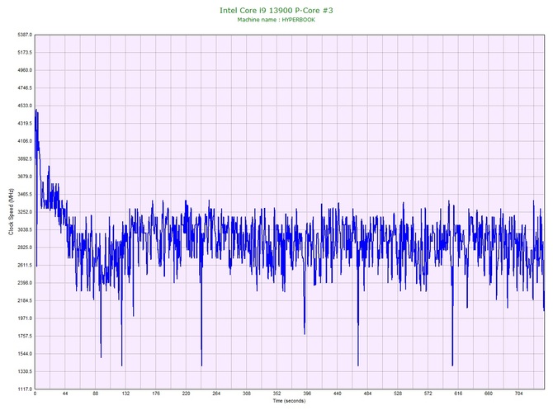The width and height of the screenshot is (553, 415).
Task: Click the chart title 'Intel Core i9 13900 P-Core #3'
Action: click(277, 10)
